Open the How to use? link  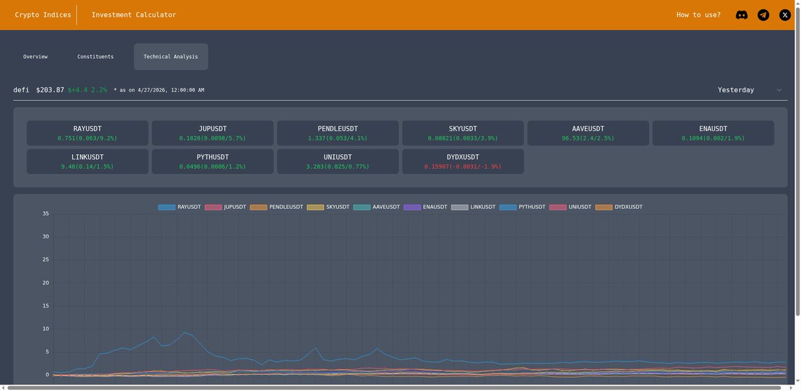[698, 14]
